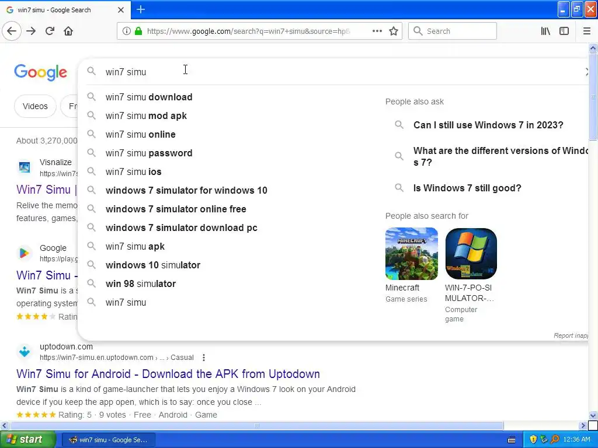Screen dimensions: 598x448
Task: Toggle the sidebars panel icon
Action: tap(564, 31)
